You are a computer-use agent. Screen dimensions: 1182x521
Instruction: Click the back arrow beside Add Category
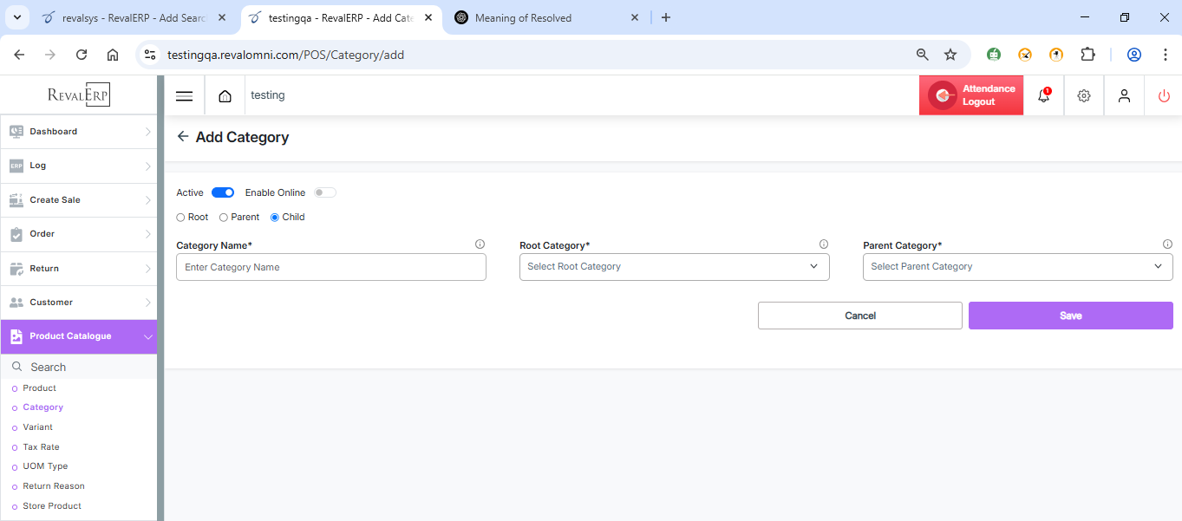(x=182, y=137)
